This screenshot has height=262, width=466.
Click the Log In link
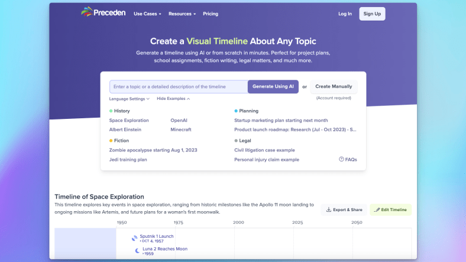coord(345,14)
